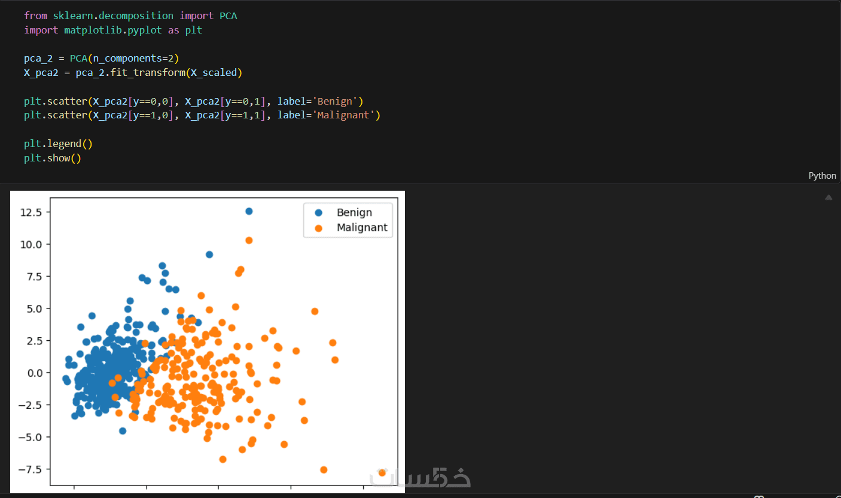Click the Python language mode label

click(x=822, y=176)
